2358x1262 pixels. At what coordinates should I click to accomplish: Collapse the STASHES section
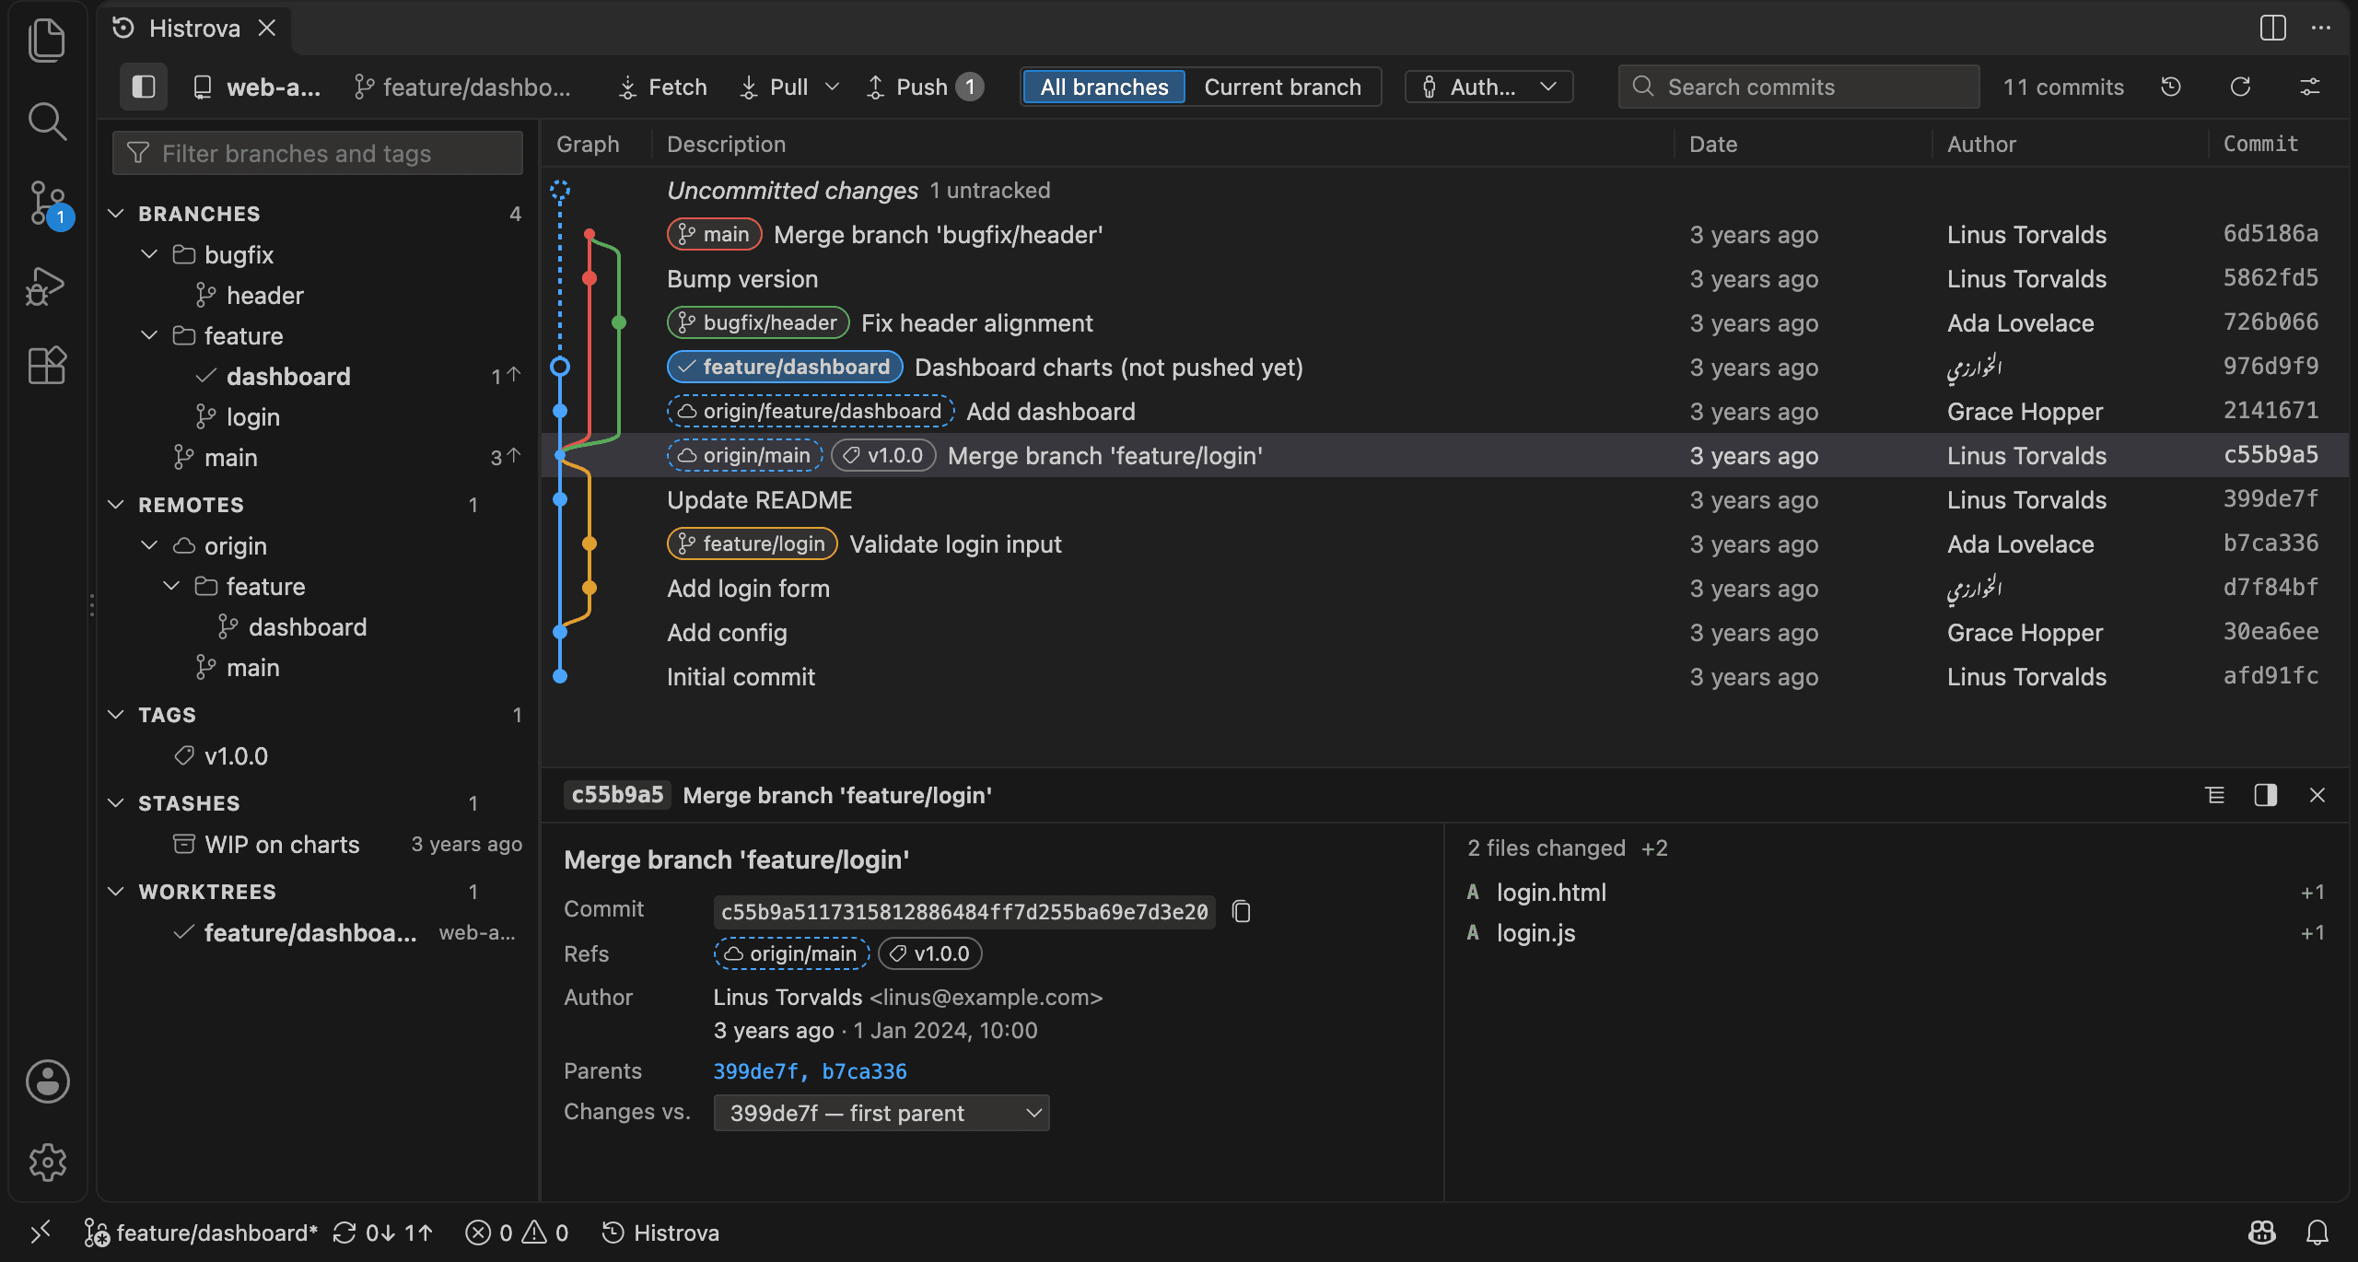116,802
